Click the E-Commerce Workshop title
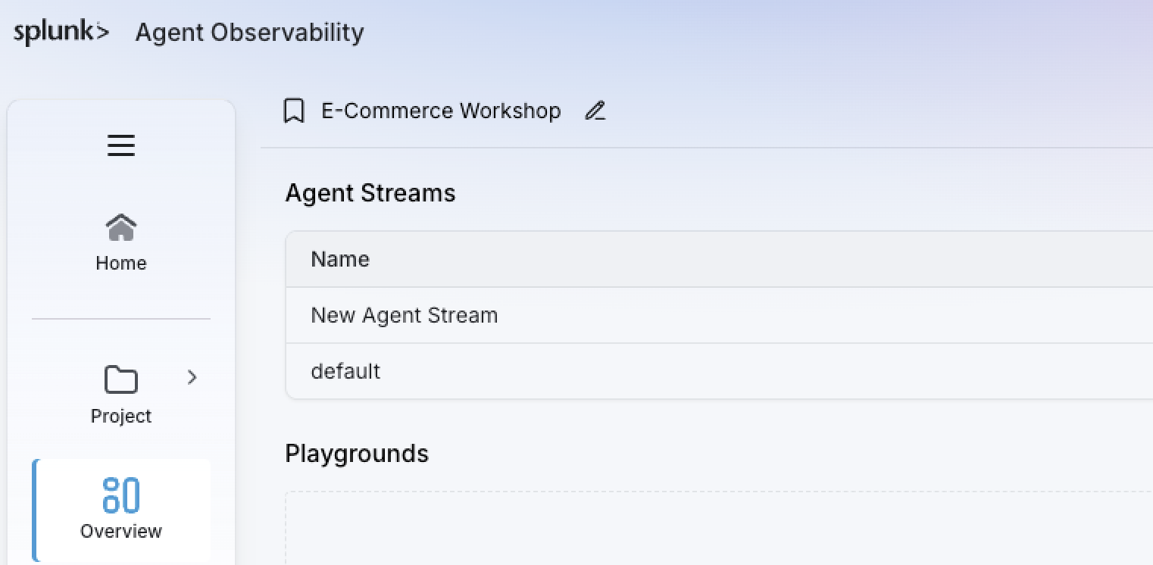This screenshot has width=1153, height=565. tap(441, 111)
